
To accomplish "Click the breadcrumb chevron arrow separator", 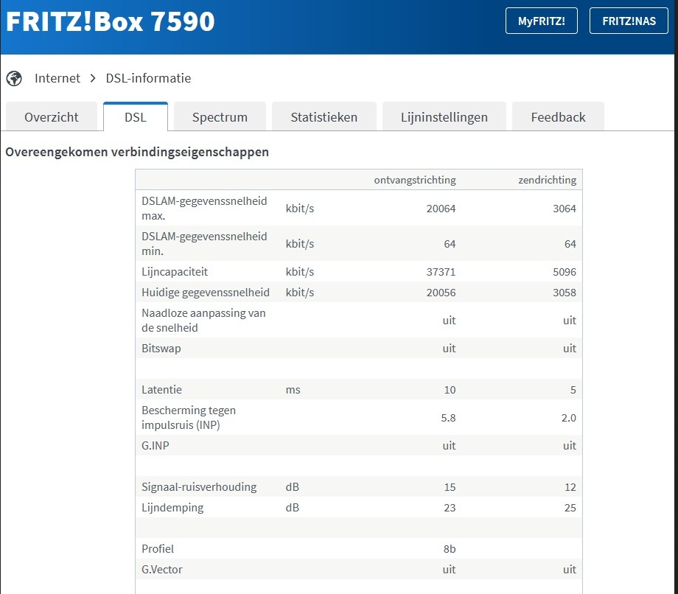I will pyautogui.click(x=94, y=78).
